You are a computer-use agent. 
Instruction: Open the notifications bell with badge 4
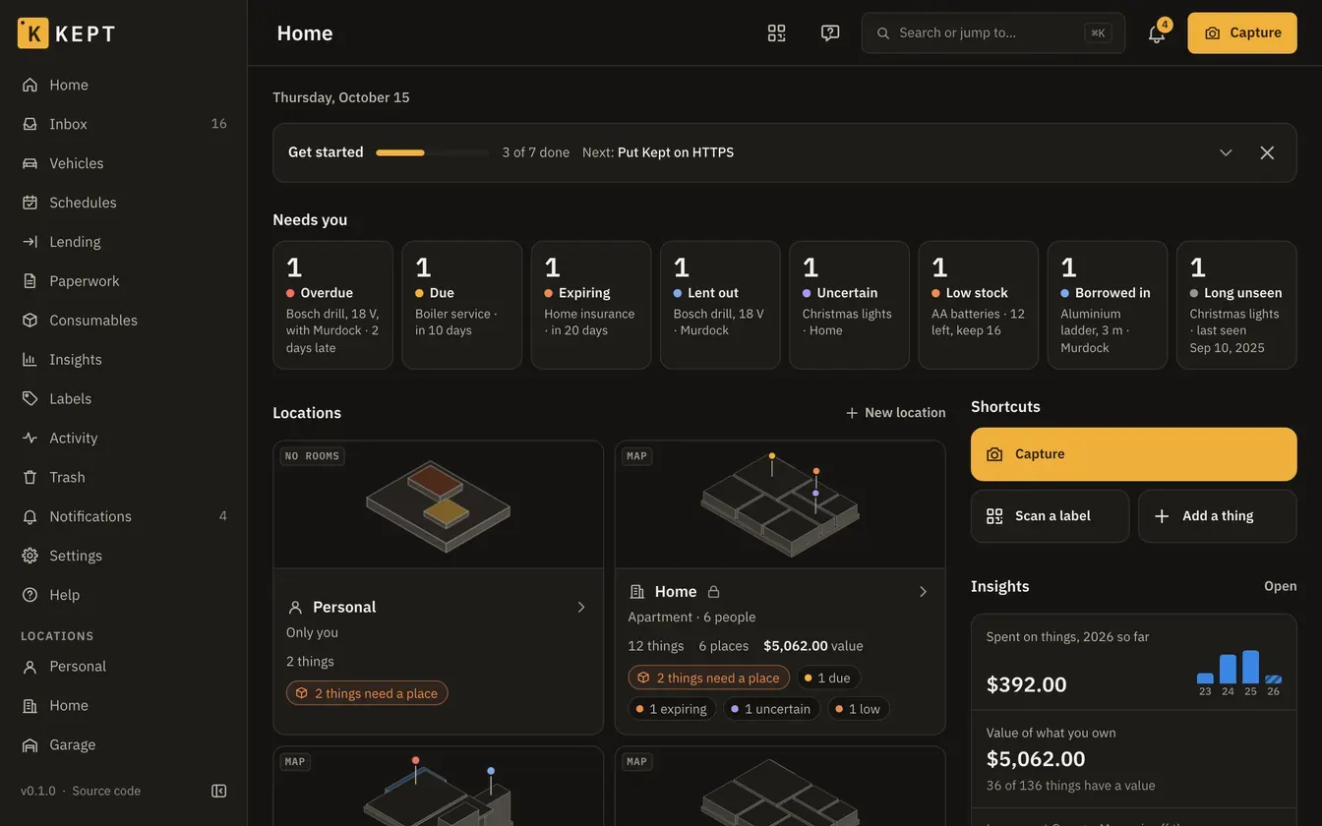pyautogui.click(x=1157, y=32)
